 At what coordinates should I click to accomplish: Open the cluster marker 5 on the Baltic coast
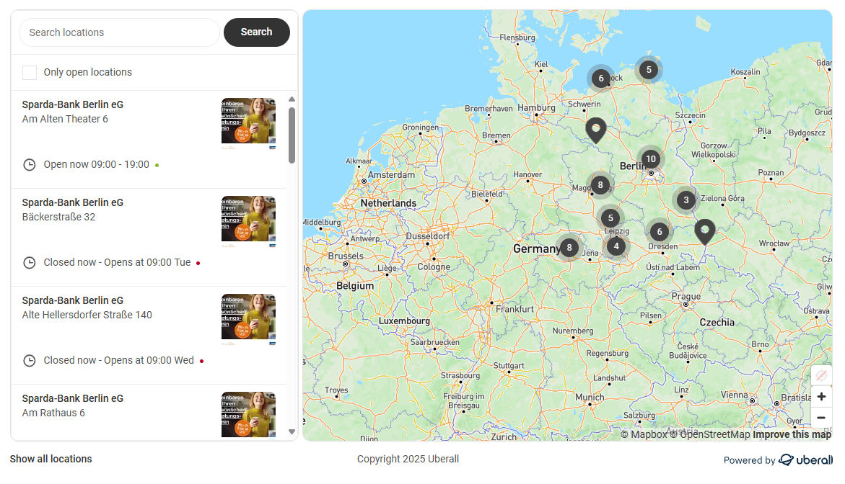(649, 70)
